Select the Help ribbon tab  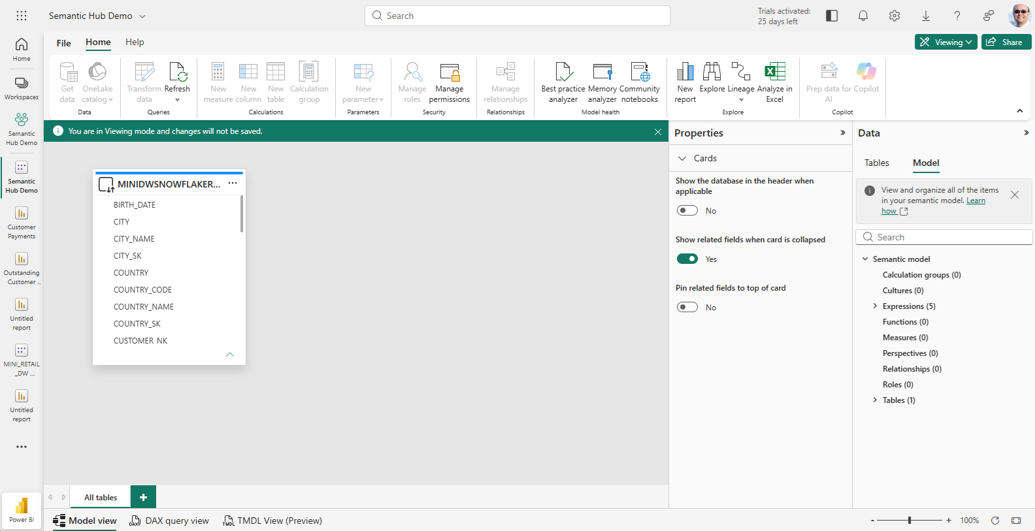(135, 42)
